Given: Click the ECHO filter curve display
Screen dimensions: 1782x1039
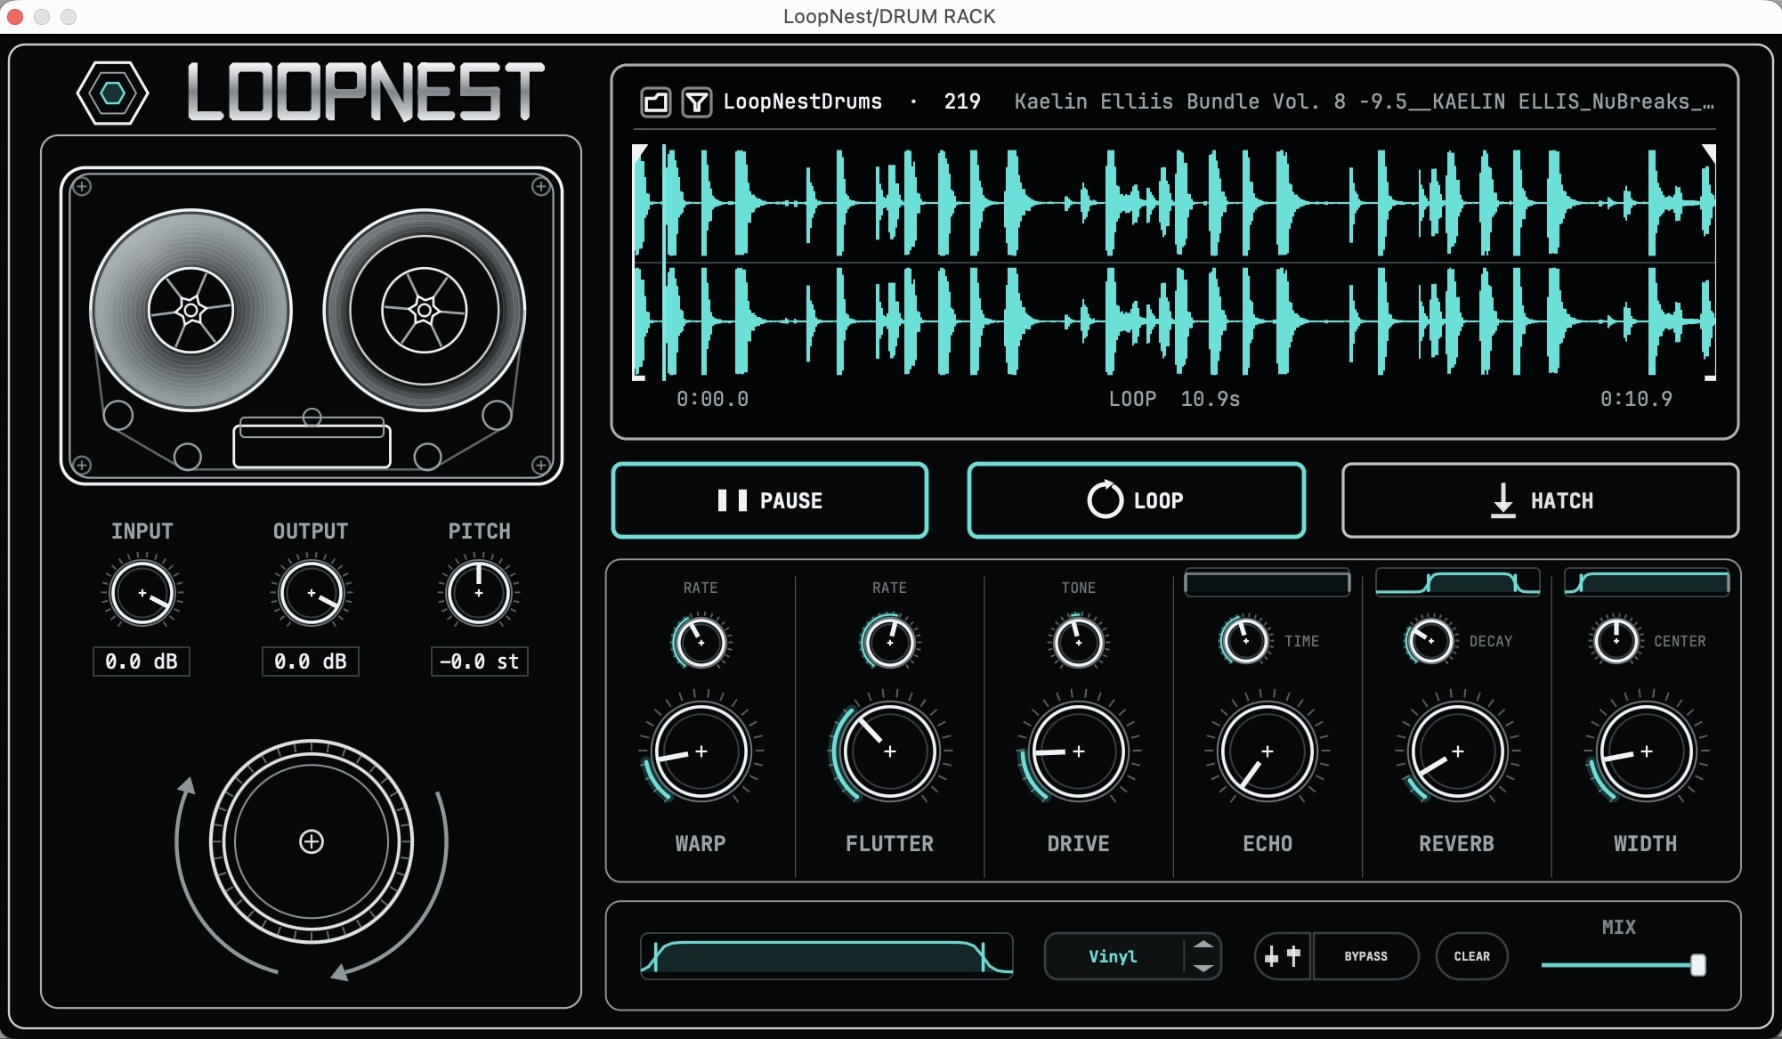Looking at the screenshot, I should pyautogui.click(x=1268, y=583).
